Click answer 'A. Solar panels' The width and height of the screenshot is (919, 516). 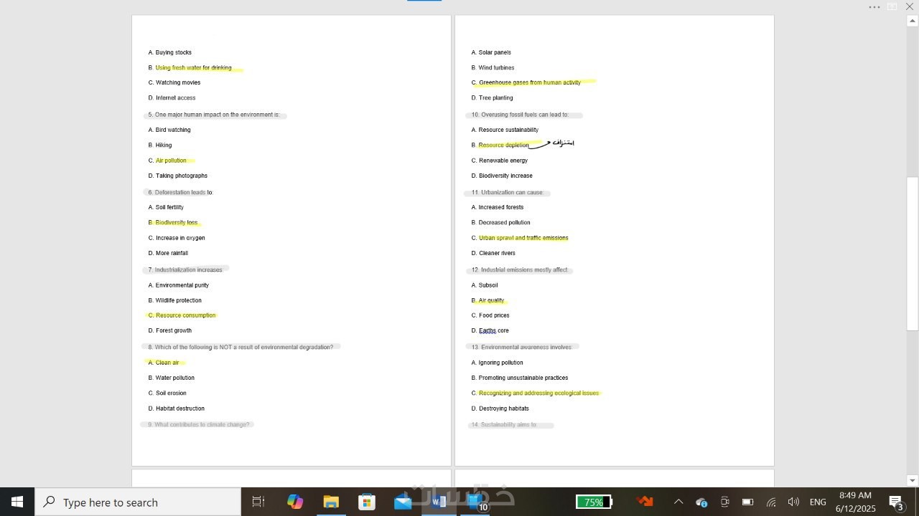[x=491, y=52]
